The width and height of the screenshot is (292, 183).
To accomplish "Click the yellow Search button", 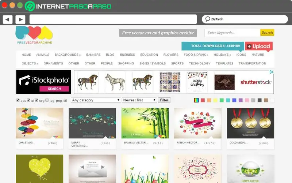I will (267, 33).
